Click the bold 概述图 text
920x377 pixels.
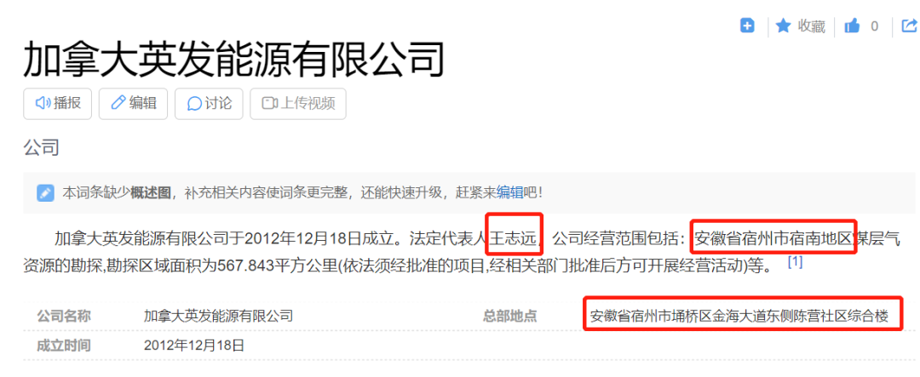click(150, 192)
